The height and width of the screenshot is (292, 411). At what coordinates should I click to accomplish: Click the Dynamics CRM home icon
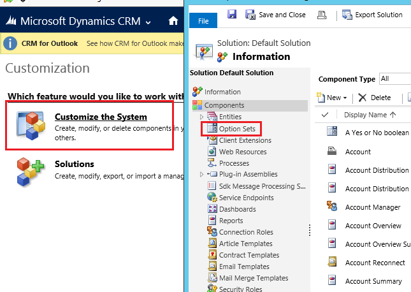173,21
